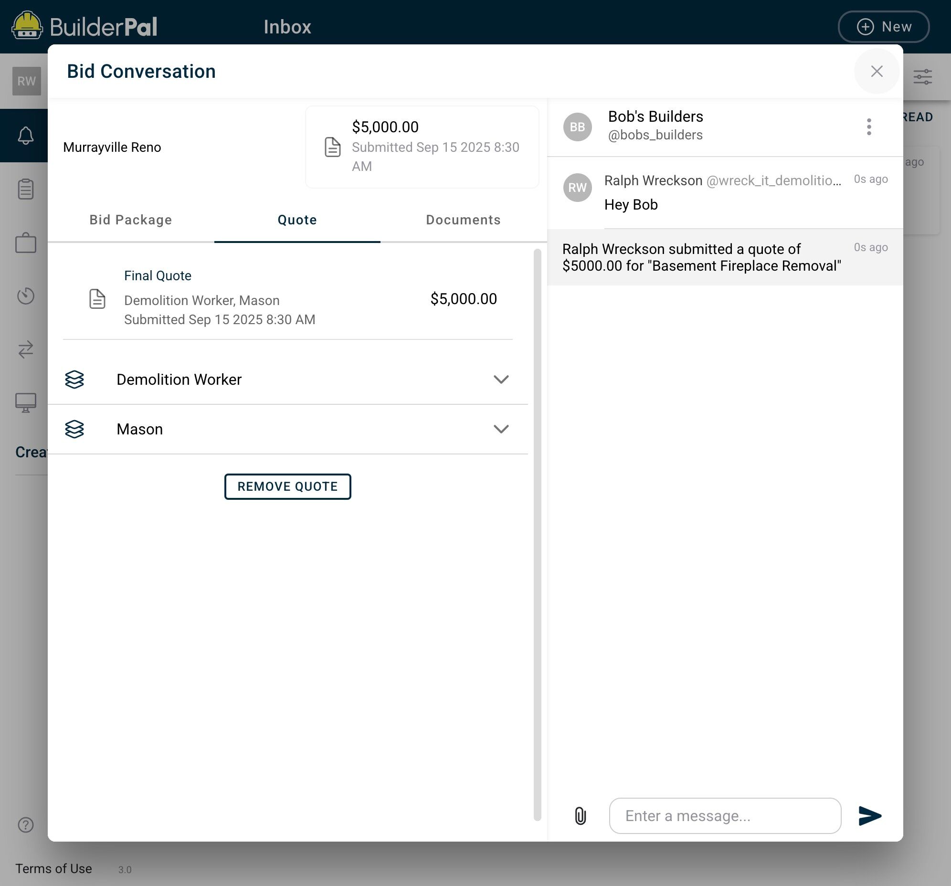Switch to the Bid Package tab
This screenshot has height=886, width=951.
click(x=131, y=220)
